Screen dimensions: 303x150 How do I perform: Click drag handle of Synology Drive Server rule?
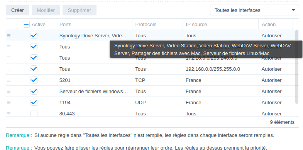pyautogui.click(x=9, y=36)
